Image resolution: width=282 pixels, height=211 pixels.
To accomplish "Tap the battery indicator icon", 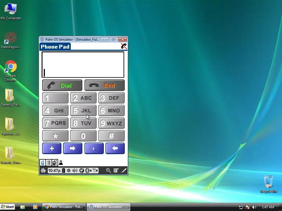I will 63,170.
